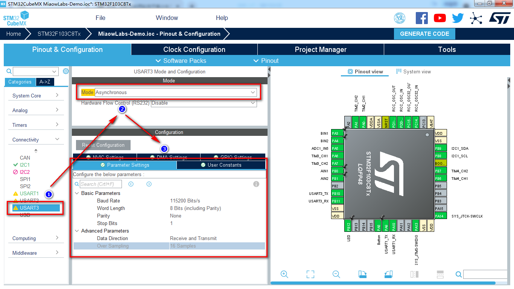Select the yellow NRST pin

[385, 122]
